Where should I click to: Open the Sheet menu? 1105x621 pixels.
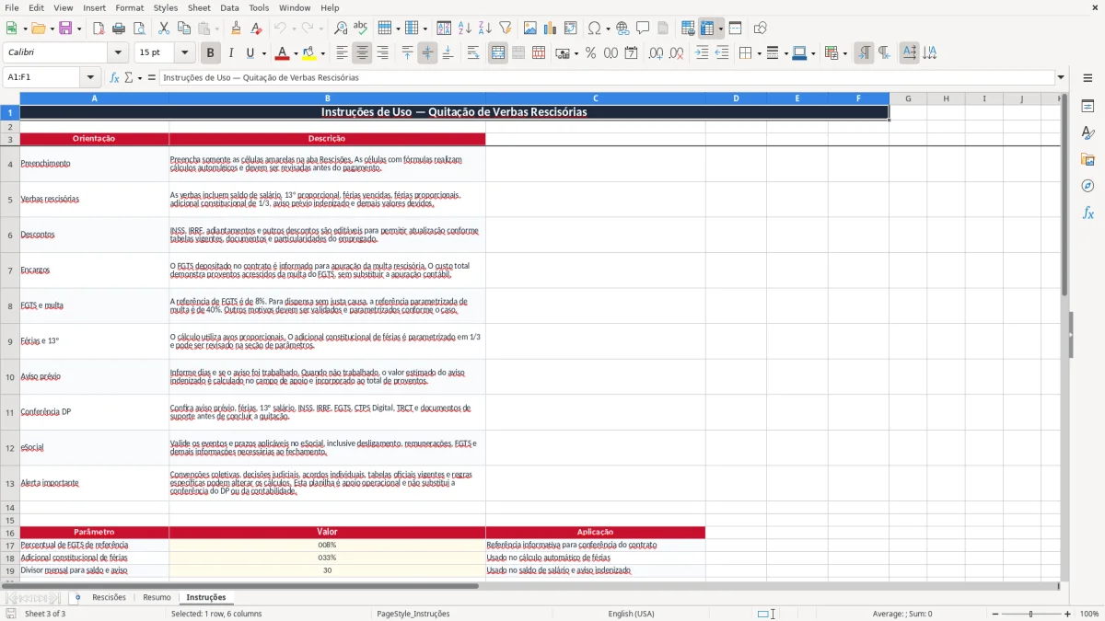click(199, 7)
